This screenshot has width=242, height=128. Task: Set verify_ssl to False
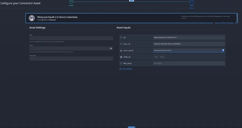pyautogui.click(x=162, y=57)
